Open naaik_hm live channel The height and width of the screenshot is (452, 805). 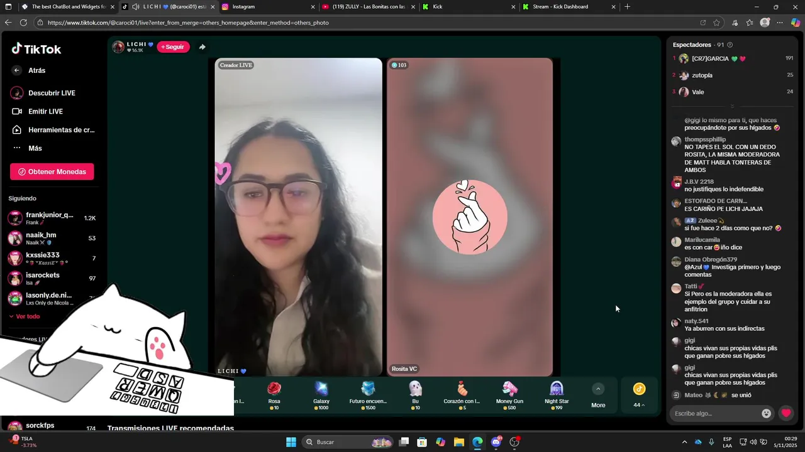tap(52, 238)
